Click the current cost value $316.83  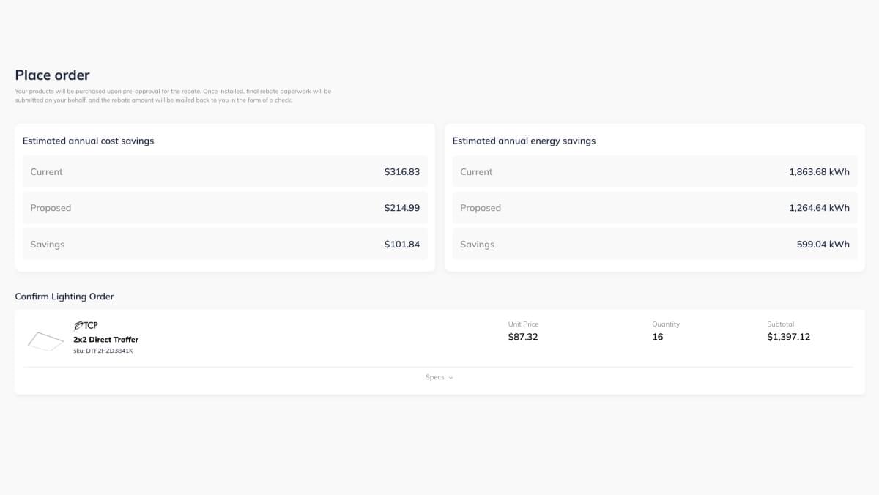tap(402, 171)
